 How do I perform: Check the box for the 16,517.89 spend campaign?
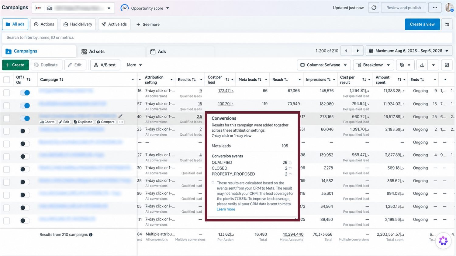tap(6, 118)
